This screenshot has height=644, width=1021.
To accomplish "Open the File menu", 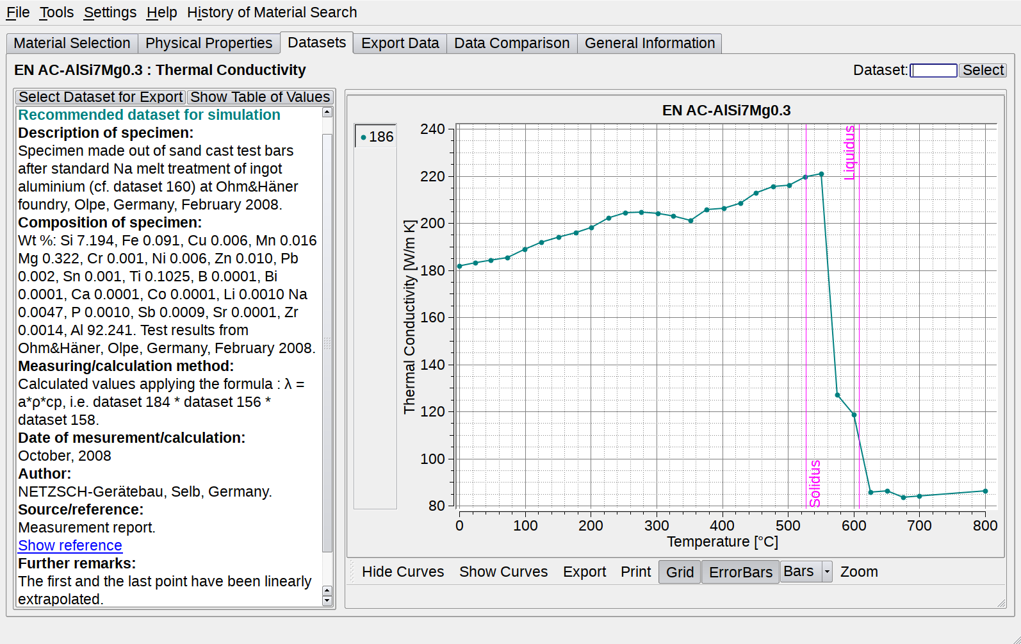I will point(18,12).
